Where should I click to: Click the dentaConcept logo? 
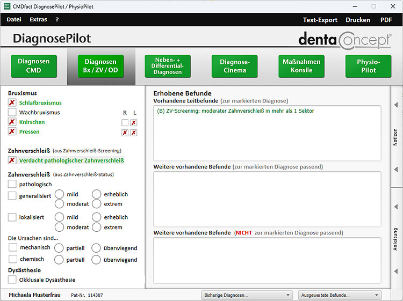pyautogui.click(x=345, y=40)
